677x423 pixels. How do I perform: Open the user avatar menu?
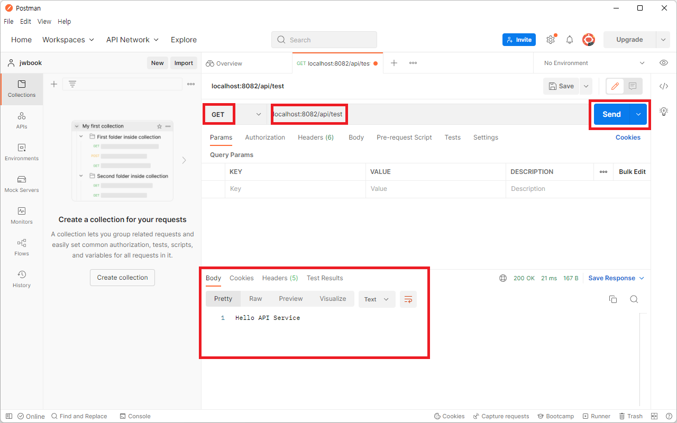click(589, 40)
